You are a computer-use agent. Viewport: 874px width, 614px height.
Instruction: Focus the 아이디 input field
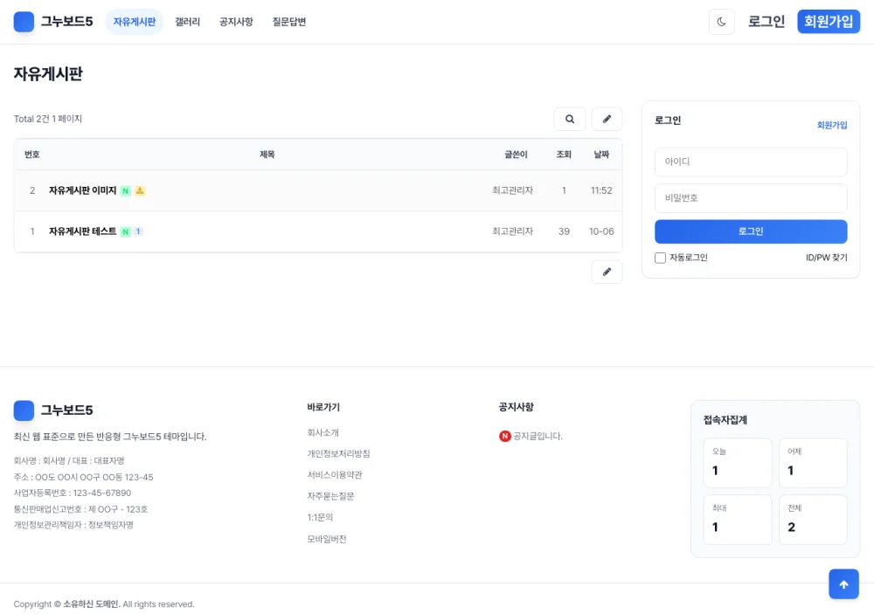(751, 162)
